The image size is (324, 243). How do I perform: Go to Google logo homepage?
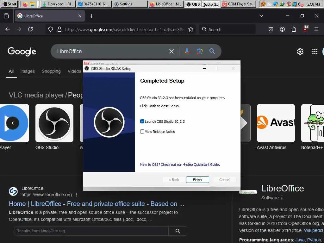click(22, 52)
